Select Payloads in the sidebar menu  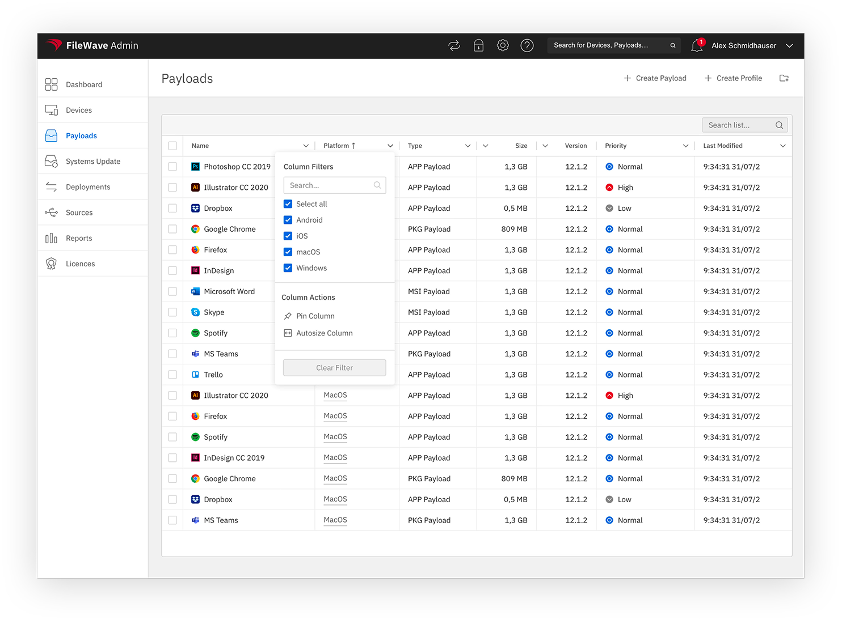[81, 135]
